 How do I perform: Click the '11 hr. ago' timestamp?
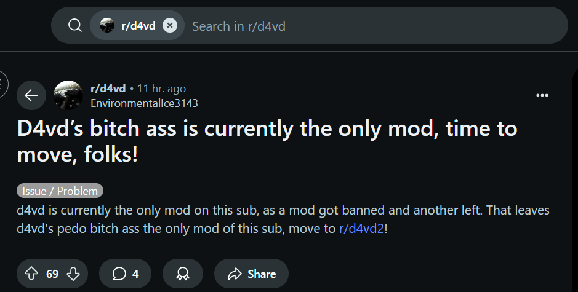click(x=161, y=89)
